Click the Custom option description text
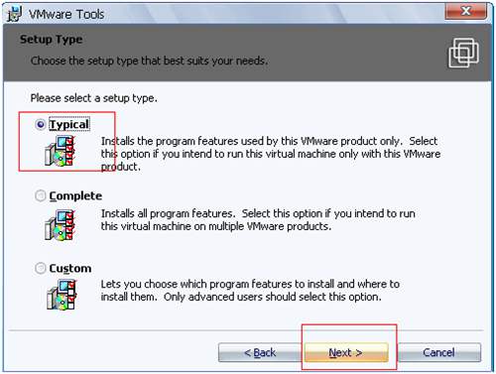The height and width of the screenshot is (374, 496). (250, 291)
